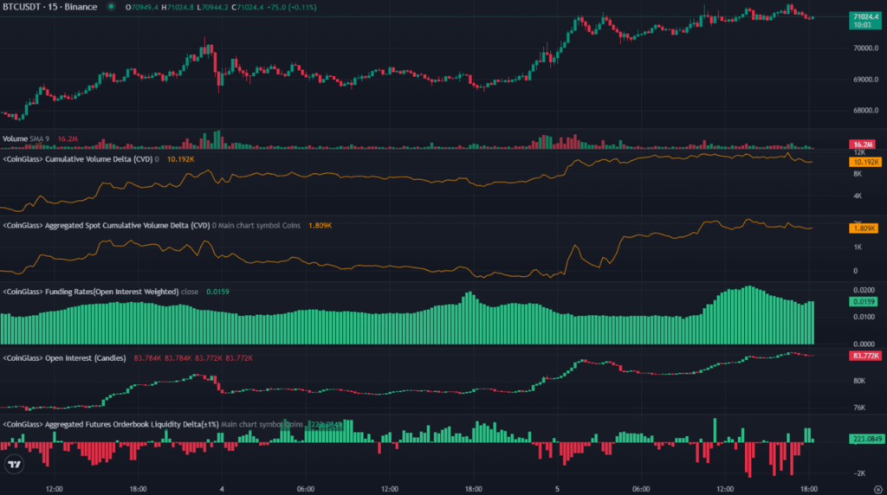Viewport: 887px width, 495px height.
Task: Click the 70000.0 price axis label
Action: pyautogui.click(x=865, y=48)
